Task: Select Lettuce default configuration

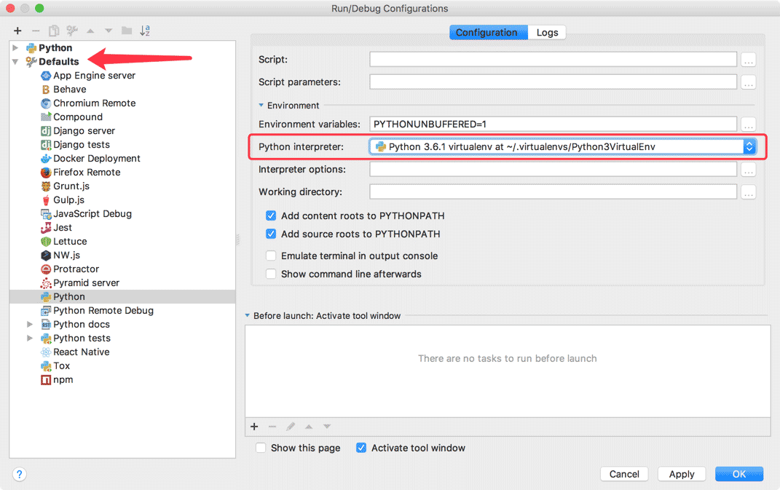Action: click(x=70, y=241)
